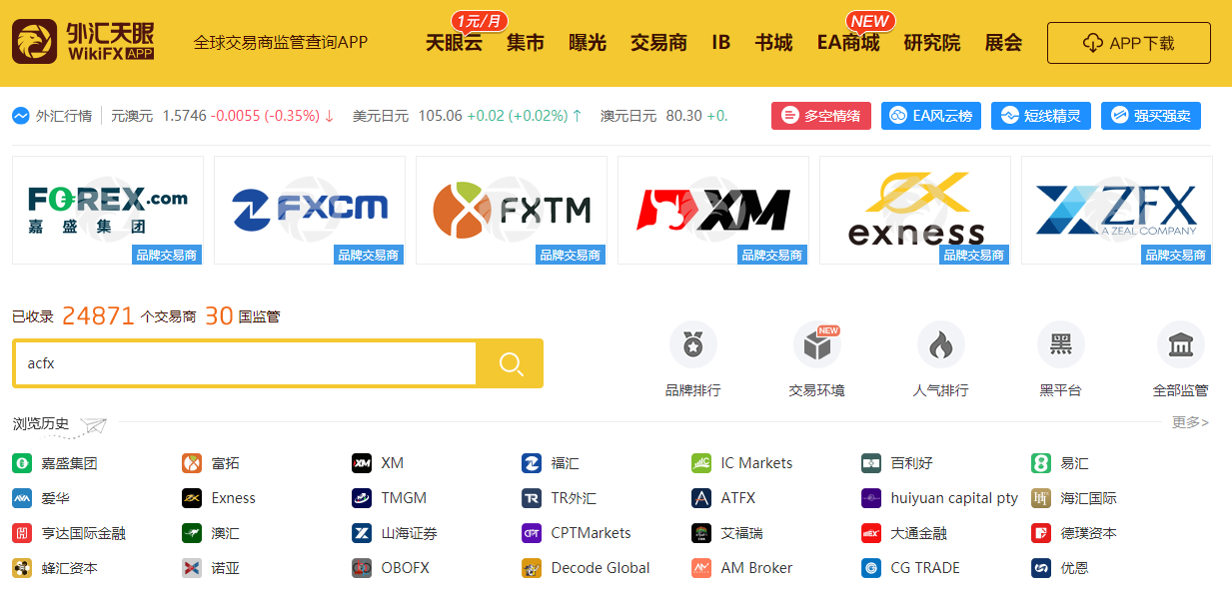Click the search magnifier button
The image size is (1232, 599).
coord(511,363)
